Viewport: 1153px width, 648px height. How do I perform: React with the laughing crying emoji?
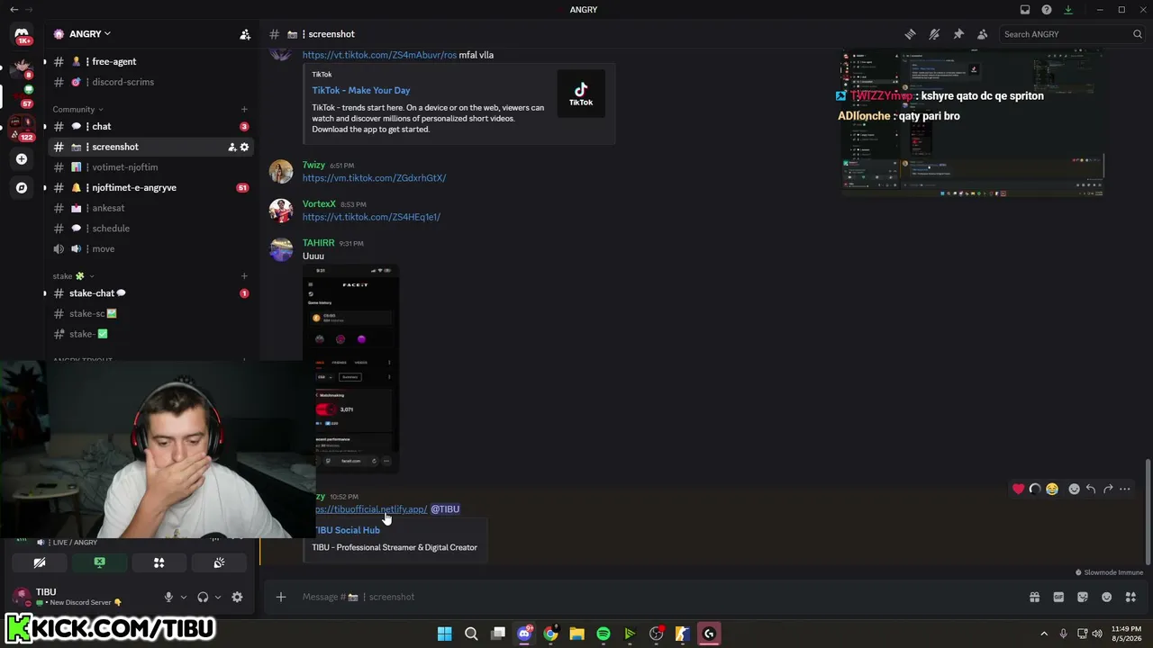pos(1051,489)
